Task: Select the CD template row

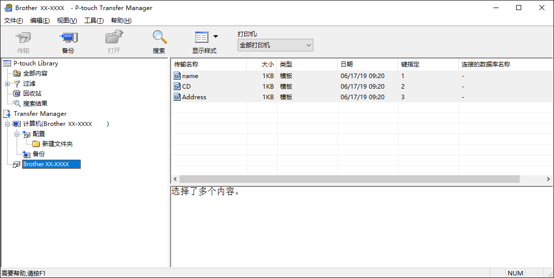Action: pos(362,87)
